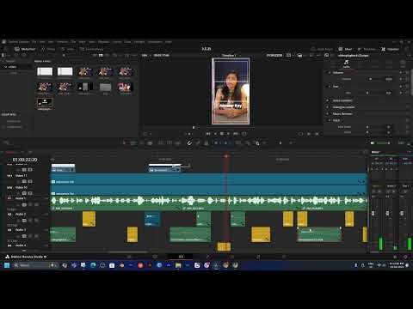Toggle the Metadata panel button

click(x=367, y=49)
